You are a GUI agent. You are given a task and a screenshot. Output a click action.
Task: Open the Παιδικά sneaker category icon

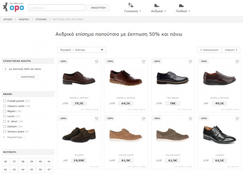(x=181, y=5)
